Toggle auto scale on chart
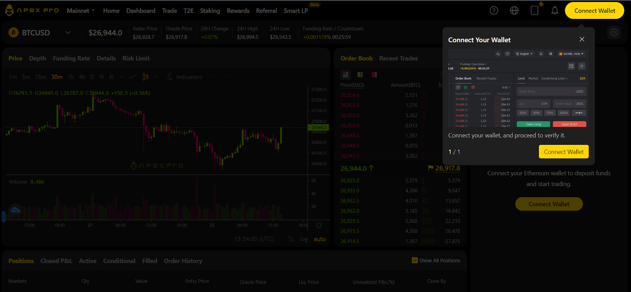Screen dimensions: 631x292 point(319,239)
